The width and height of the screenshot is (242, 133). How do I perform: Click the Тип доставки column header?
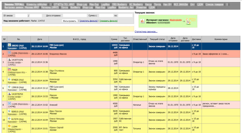point(125,39)
